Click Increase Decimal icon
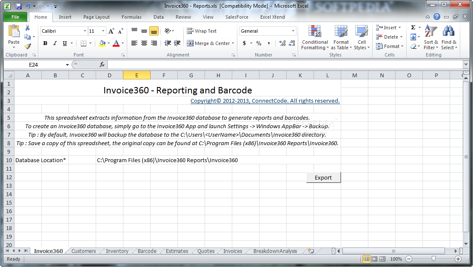The image size is (473, 267). [x=282, y=43]
